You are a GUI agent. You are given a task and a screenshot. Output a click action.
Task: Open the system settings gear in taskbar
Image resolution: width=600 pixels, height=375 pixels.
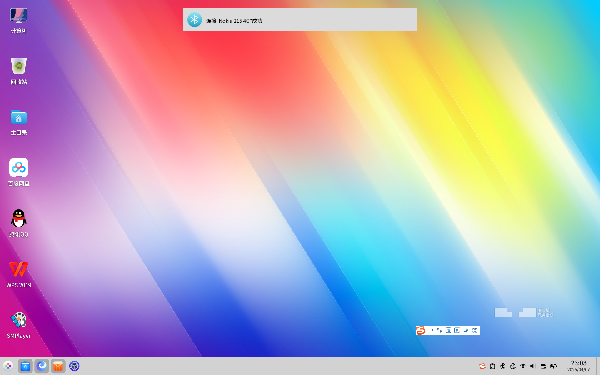click(x=74, y=366)
